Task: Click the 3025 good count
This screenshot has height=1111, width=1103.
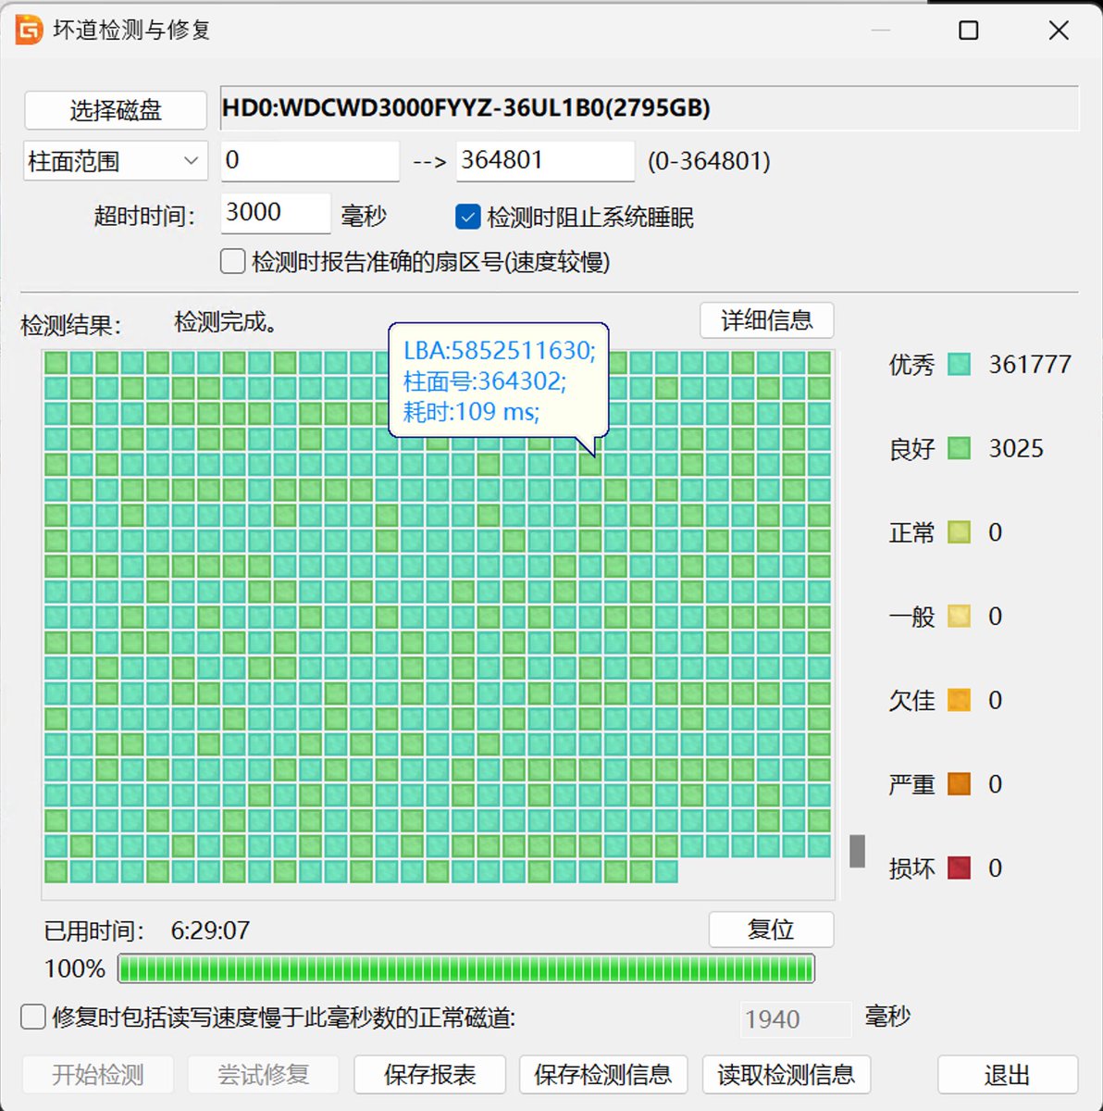Action: tap(1016, 449)
